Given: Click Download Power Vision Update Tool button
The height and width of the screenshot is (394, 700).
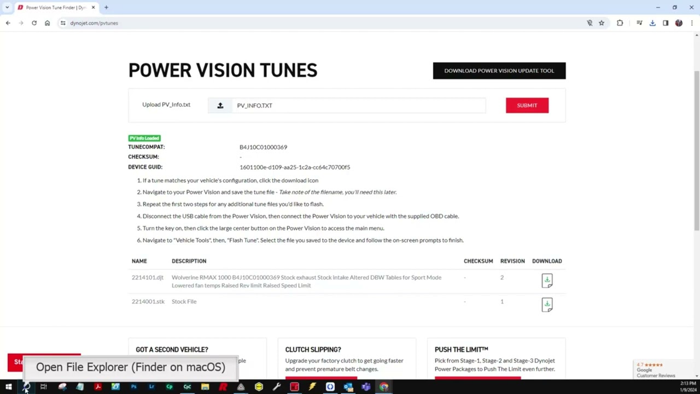Looking at the screenshot, I should (x=499, y=71).
